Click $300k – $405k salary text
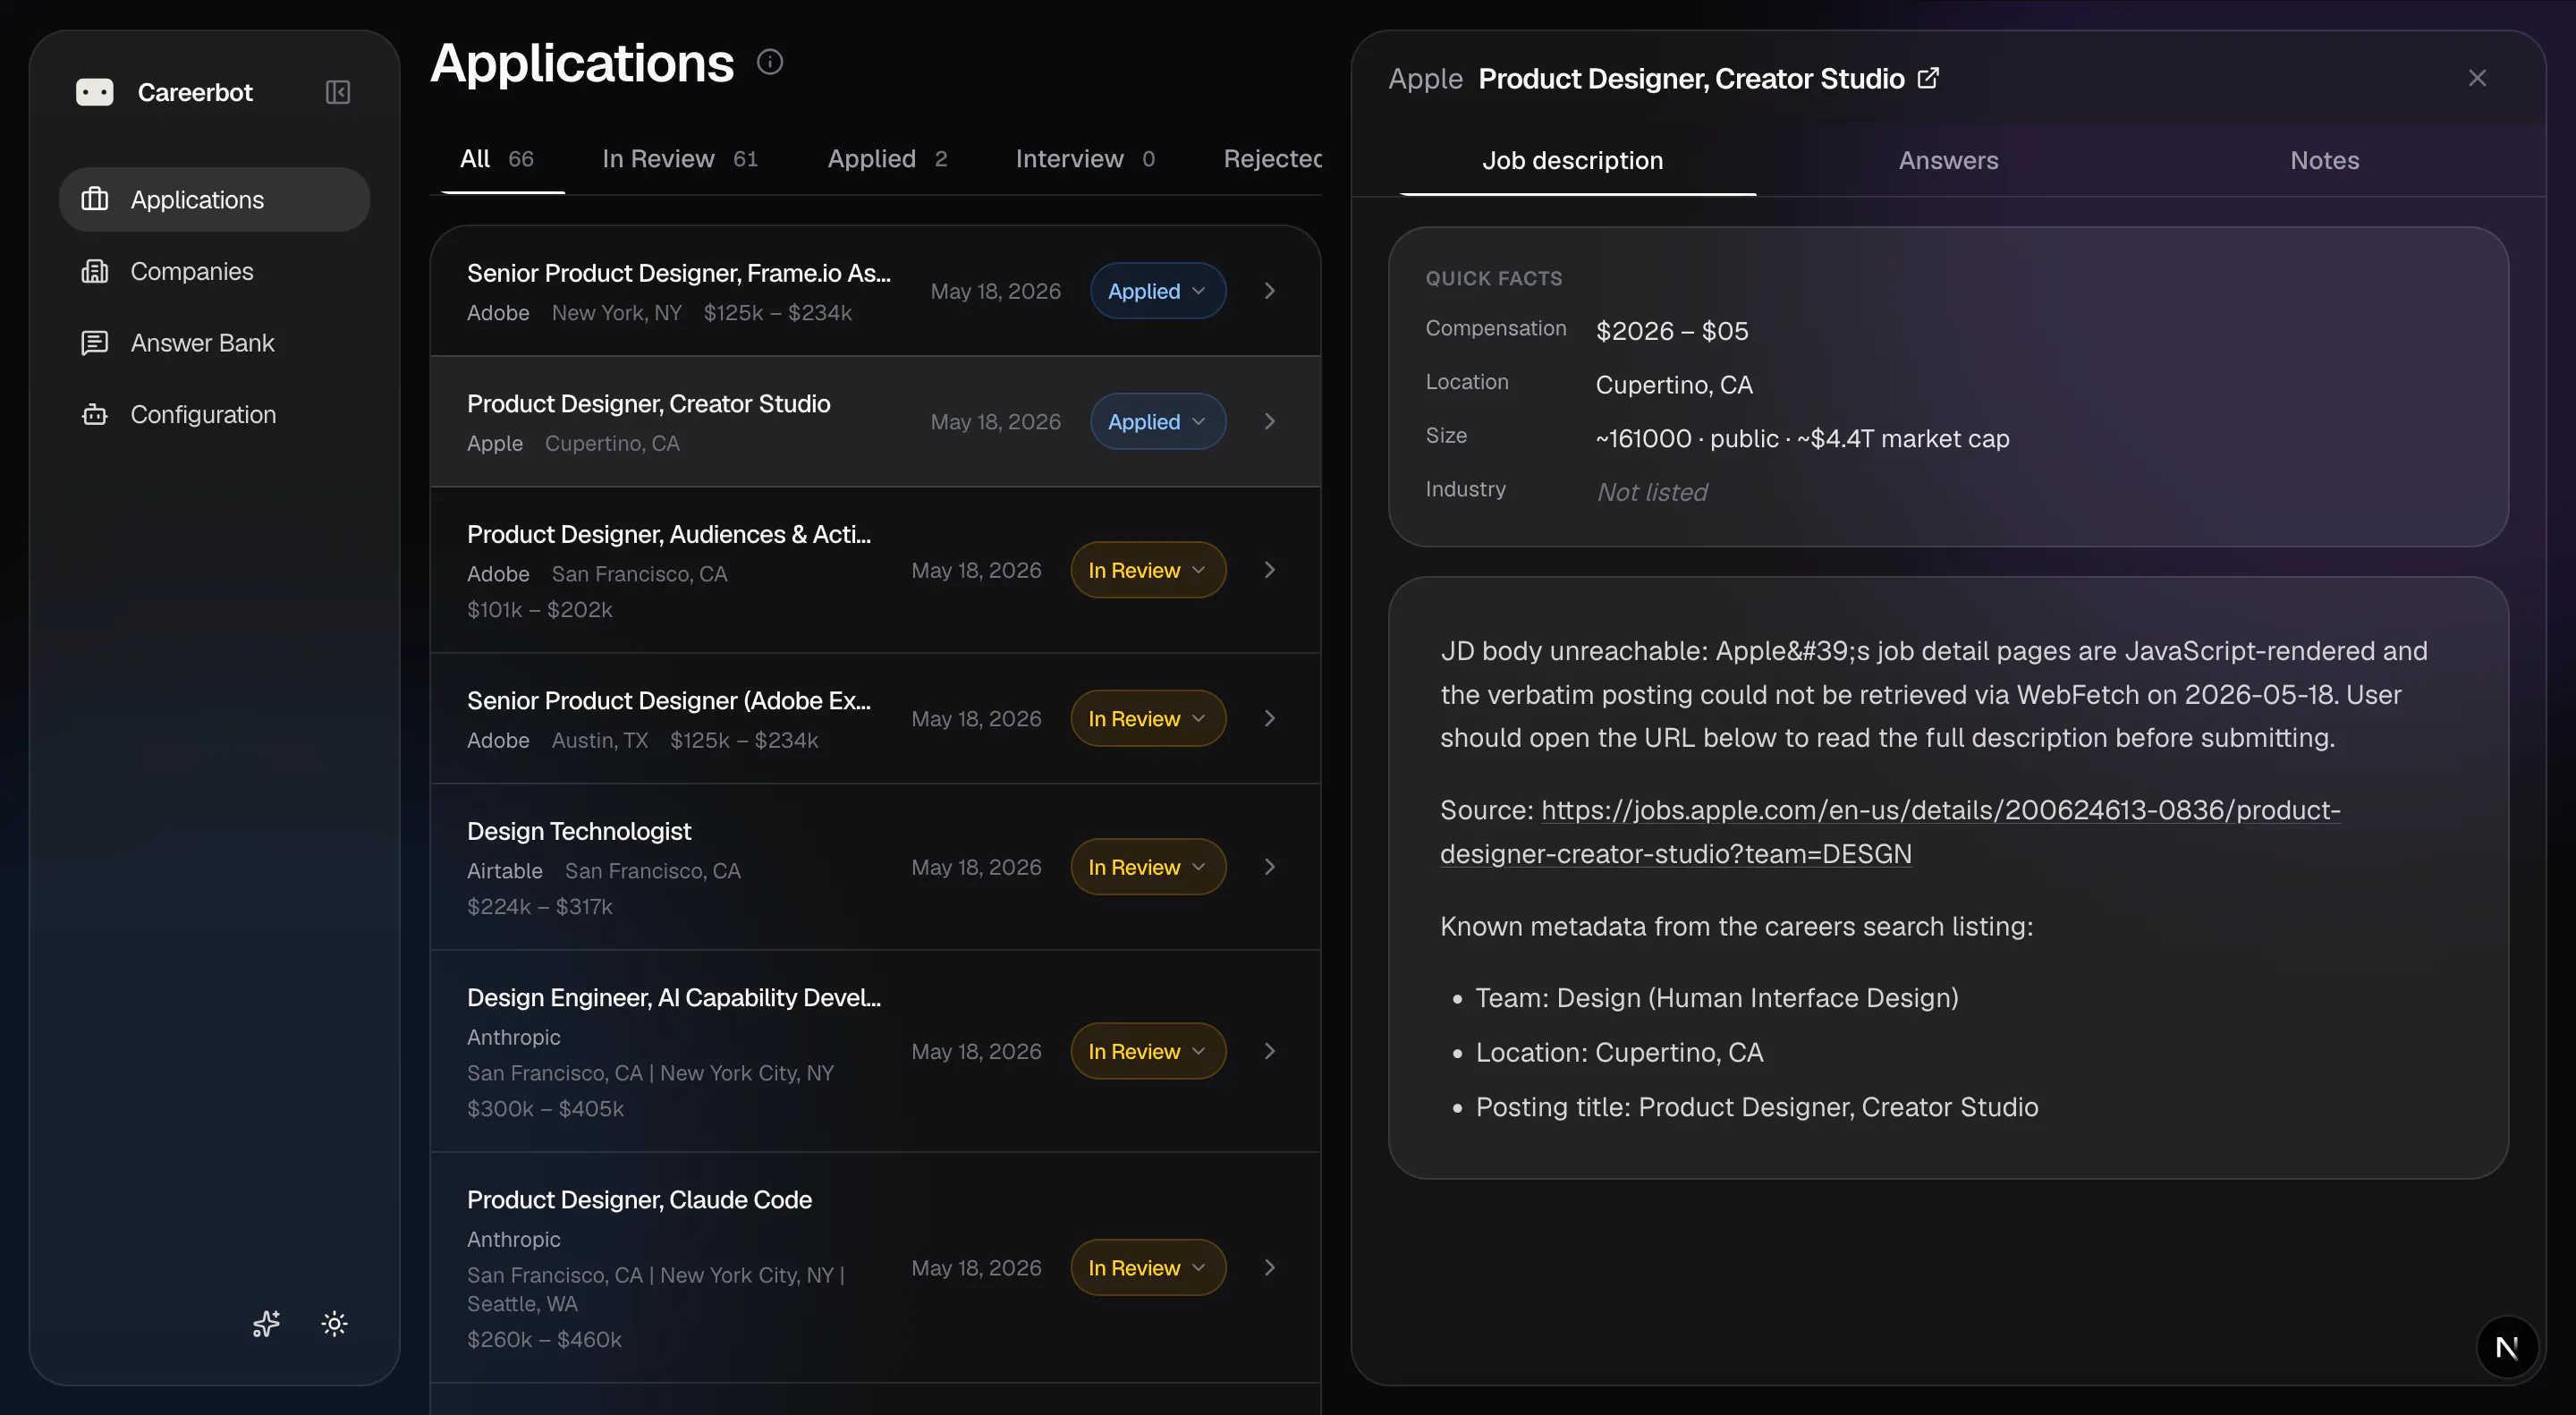The width and height of the screenshot is (2576, 1415). click(545, 1108)
